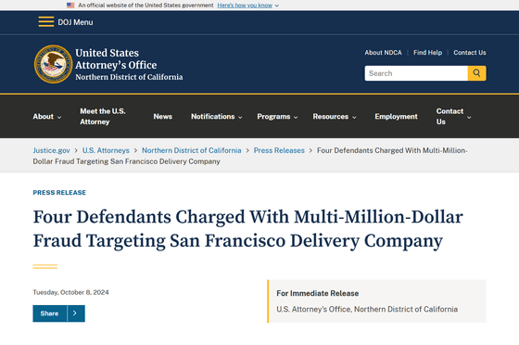Open the DOJ Menu hamburger icon
Image resolution: width=519 pixels, height=345 pixels.
[x=46, y=22]
